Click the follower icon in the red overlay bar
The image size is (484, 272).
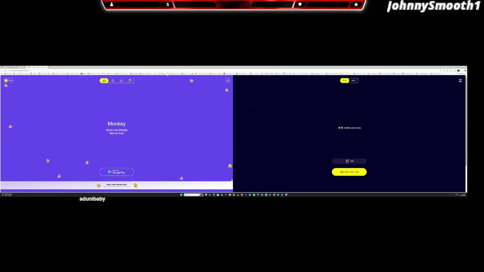click(112, 5)
